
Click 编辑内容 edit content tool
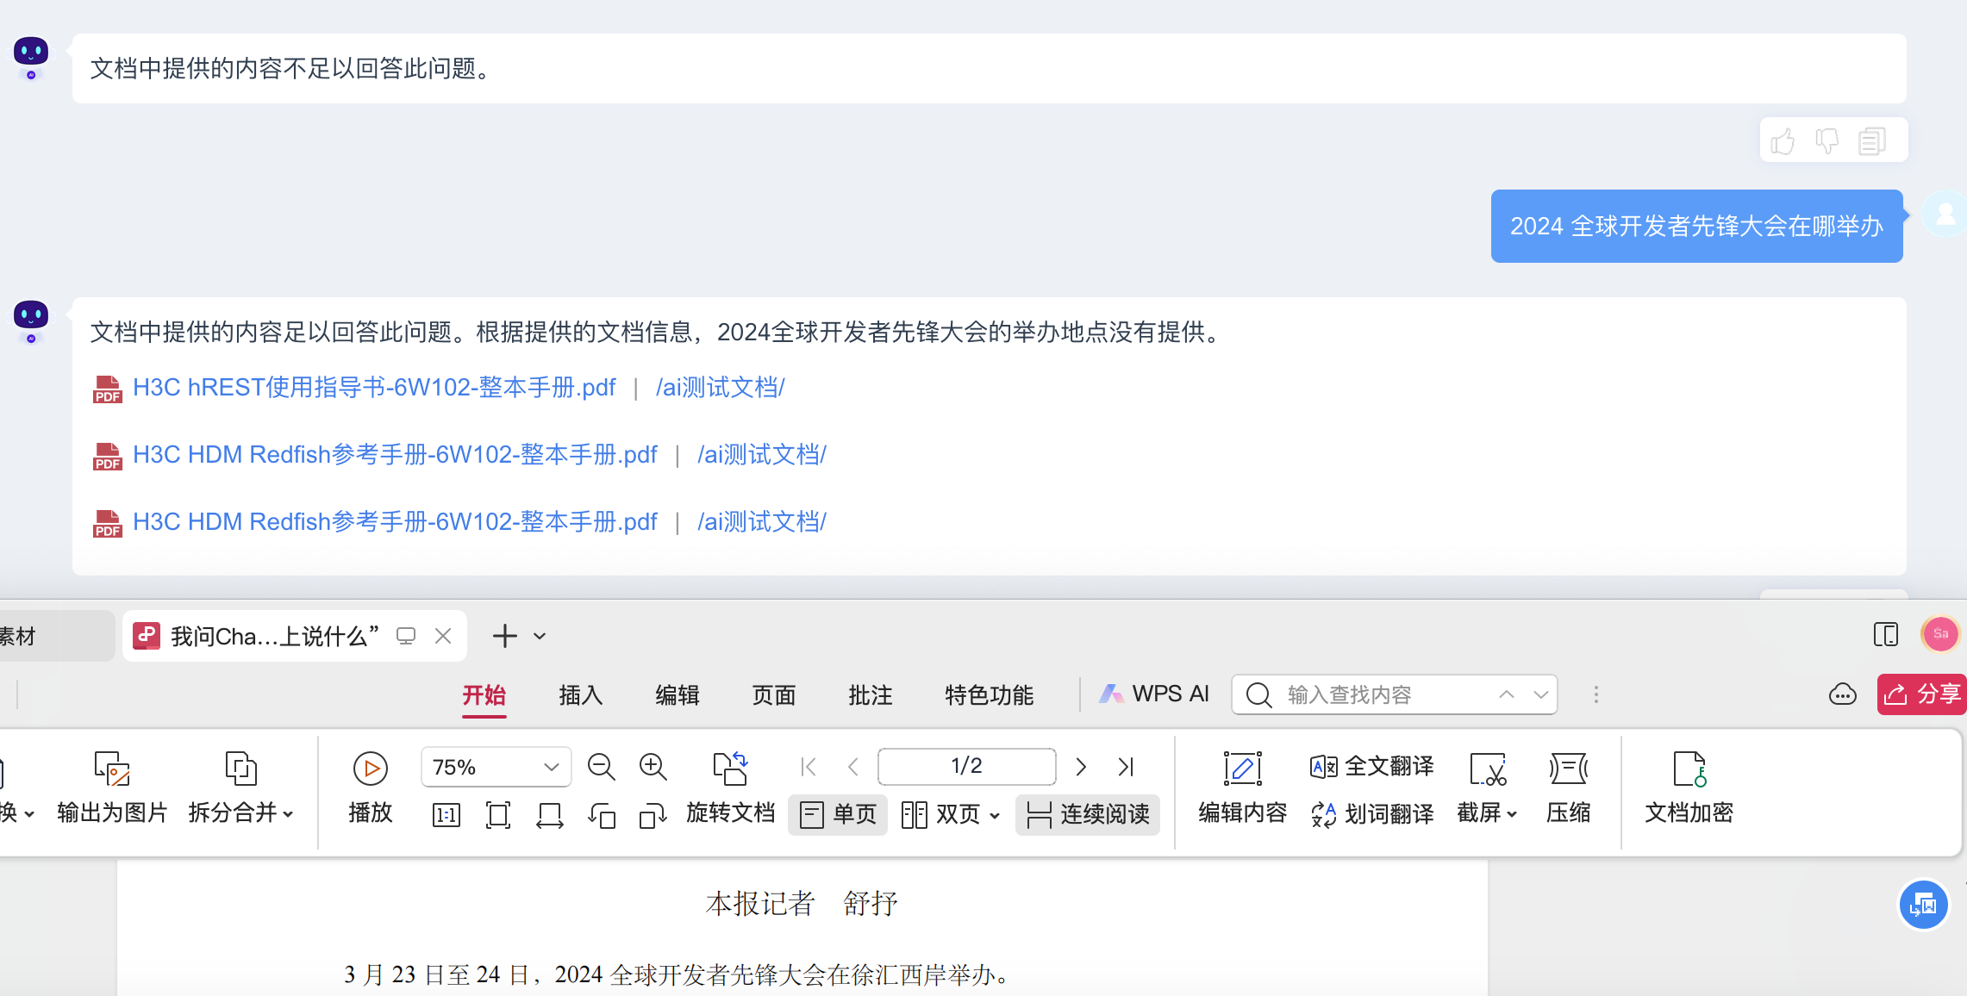point(1243,788)
